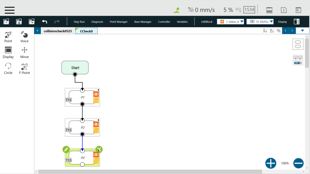Click the new project icon

[x=6, y=22]
